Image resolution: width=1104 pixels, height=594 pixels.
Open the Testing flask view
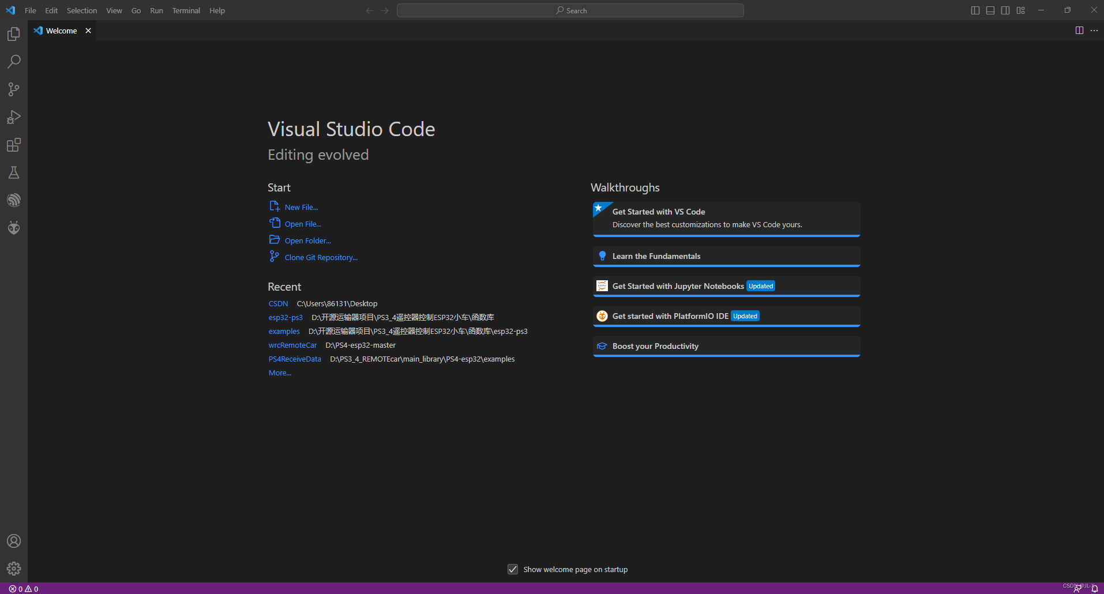click(x=14, y=172)
